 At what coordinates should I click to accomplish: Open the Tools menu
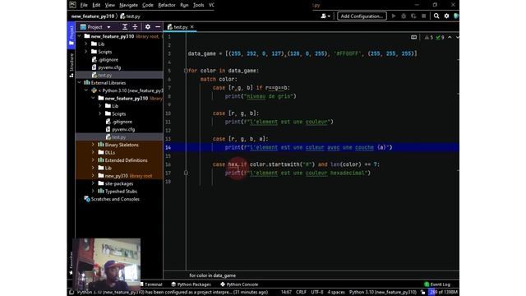[x=199, y=5]
